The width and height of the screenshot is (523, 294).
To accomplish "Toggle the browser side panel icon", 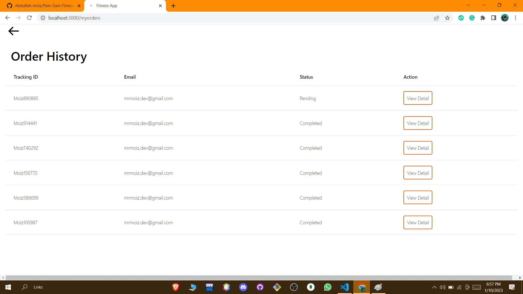I will point(494,18).
